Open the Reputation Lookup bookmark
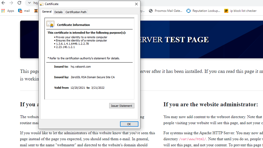The height and width of the screenshot is (148, 263). 203,11
